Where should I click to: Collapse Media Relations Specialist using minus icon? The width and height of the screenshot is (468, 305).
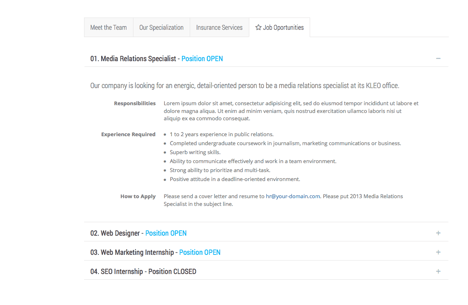point(438,58)
